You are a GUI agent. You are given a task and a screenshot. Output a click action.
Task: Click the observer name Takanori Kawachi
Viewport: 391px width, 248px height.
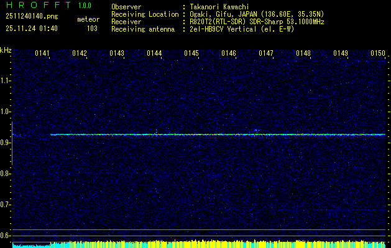(x=219, y=7)
